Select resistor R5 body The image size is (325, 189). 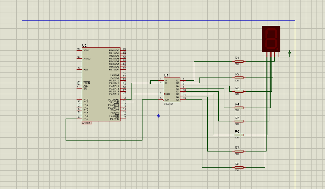[239, 121]
